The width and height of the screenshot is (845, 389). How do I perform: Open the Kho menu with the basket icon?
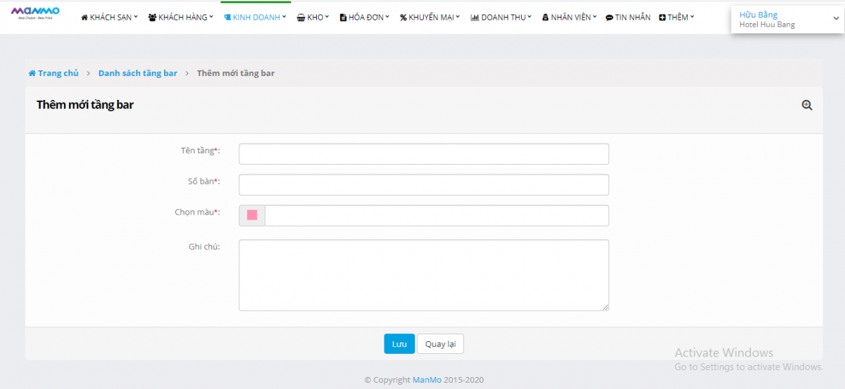313,18
